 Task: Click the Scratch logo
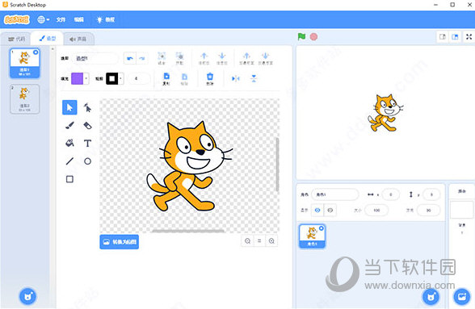pos(17,19)
